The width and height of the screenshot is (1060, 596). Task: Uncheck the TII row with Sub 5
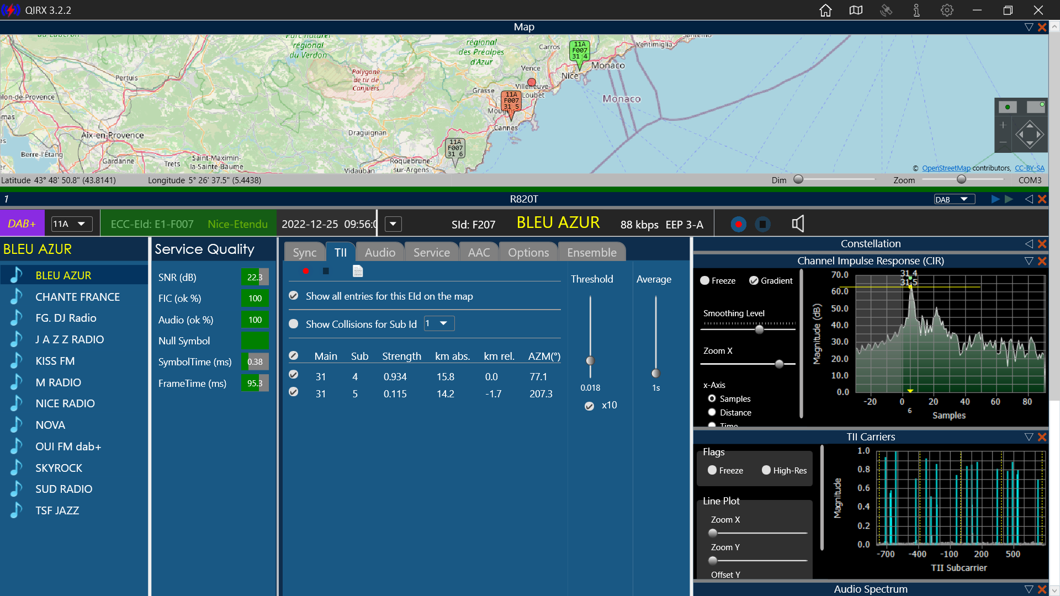294,392
